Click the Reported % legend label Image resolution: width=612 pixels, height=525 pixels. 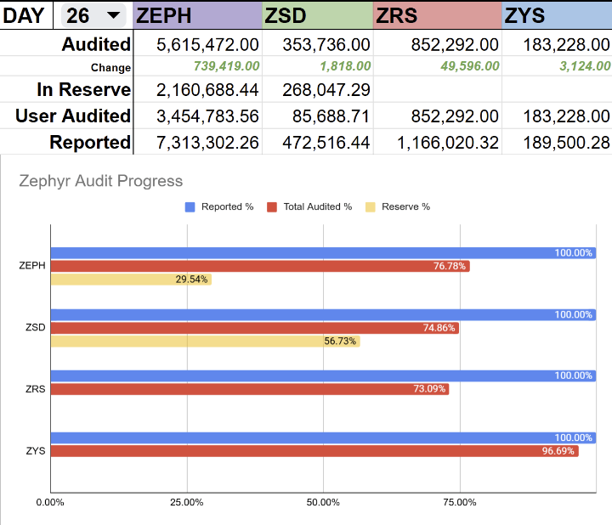coord(227,206)
